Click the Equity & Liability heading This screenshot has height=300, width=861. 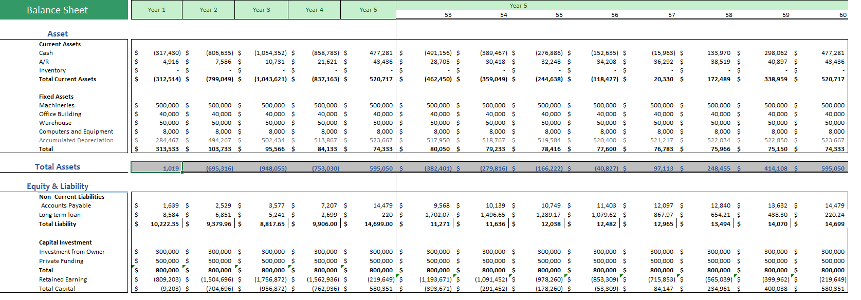click(58, 186)
